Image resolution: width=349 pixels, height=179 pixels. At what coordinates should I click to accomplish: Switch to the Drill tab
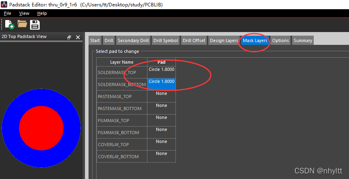(x=109, y=40)
